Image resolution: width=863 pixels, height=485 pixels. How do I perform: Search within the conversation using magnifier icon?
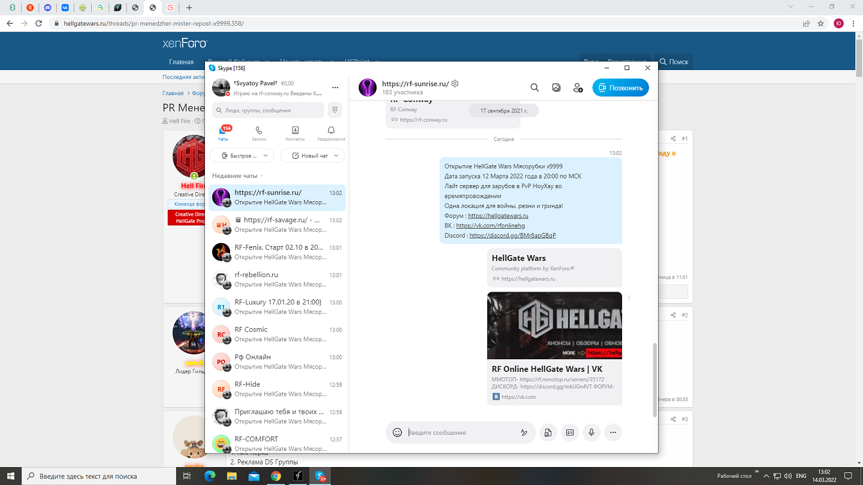pos(535,87)
